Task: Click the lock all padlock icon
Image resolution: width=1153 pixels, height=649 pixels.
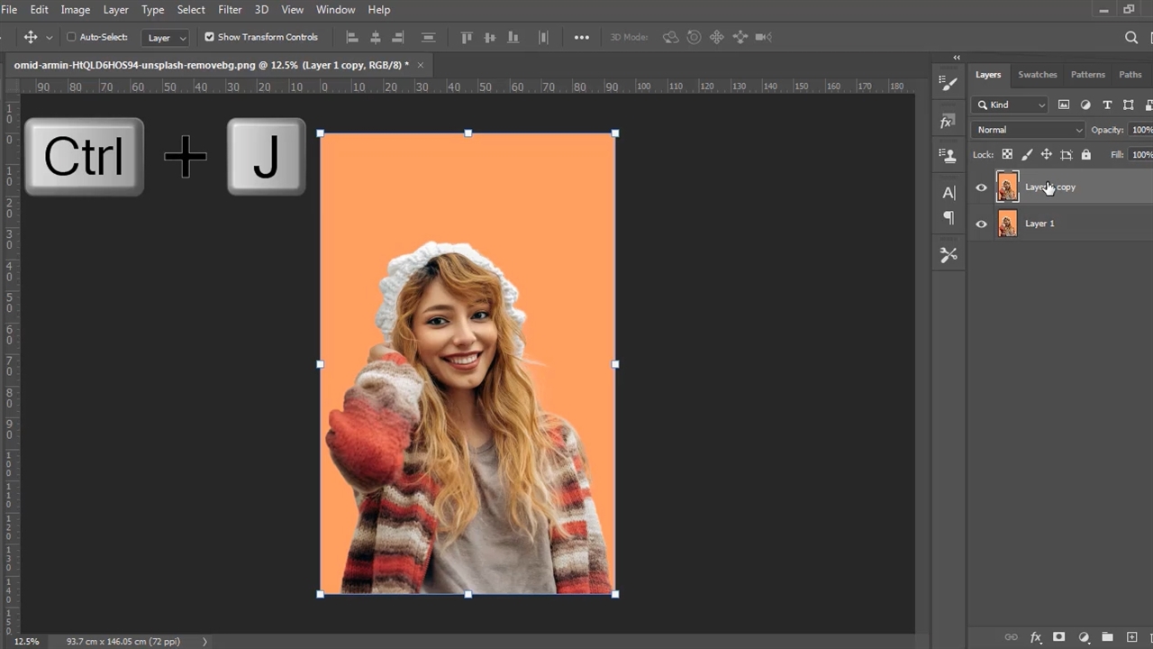Action: (1085, 155)
